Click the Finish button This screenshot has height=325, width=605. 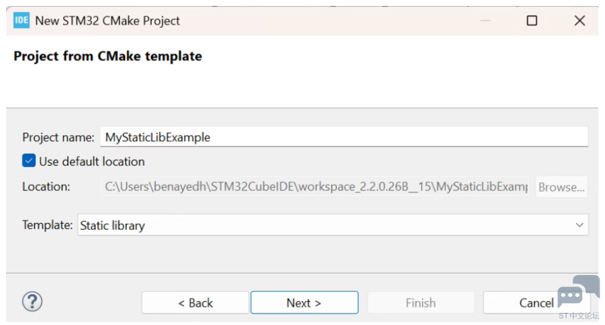pyautogui.click(x=421, y=303)
